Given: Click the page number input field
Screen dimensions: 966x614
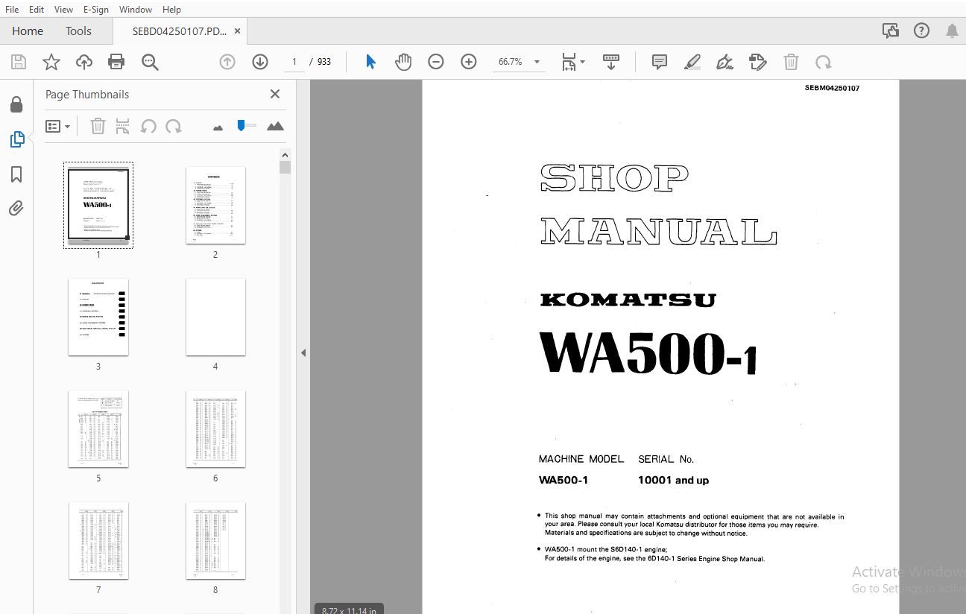Looking at the screenshot, I should [x=295, y=62].
